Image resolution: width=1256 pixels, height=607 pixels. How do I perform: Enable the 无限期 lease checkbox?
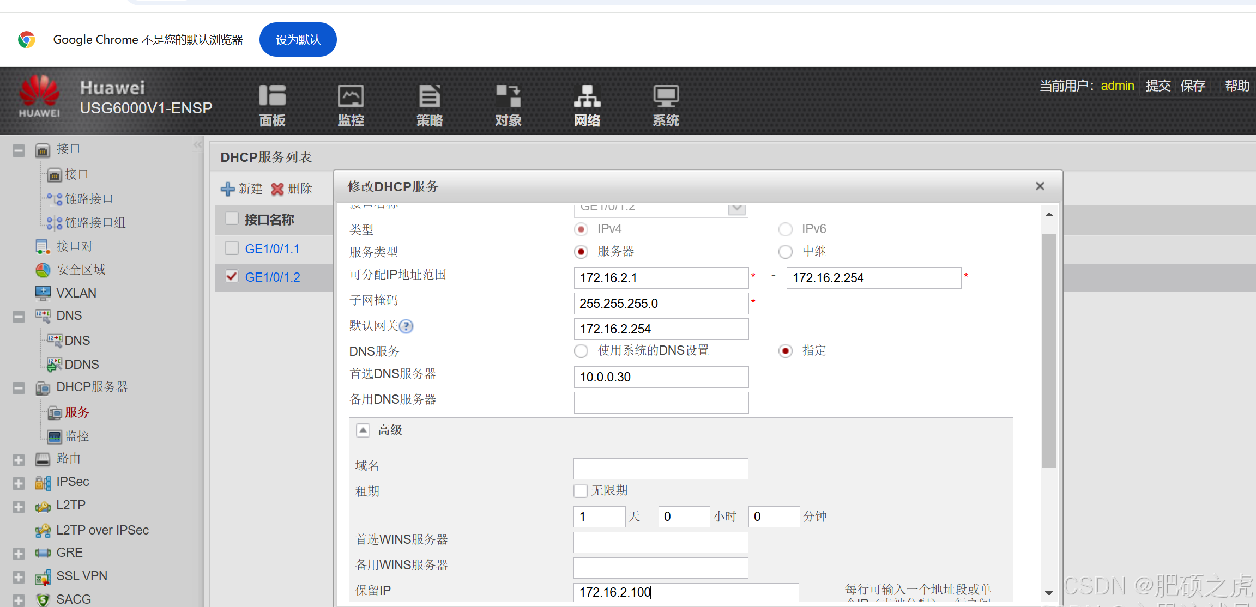coord(581,491)
